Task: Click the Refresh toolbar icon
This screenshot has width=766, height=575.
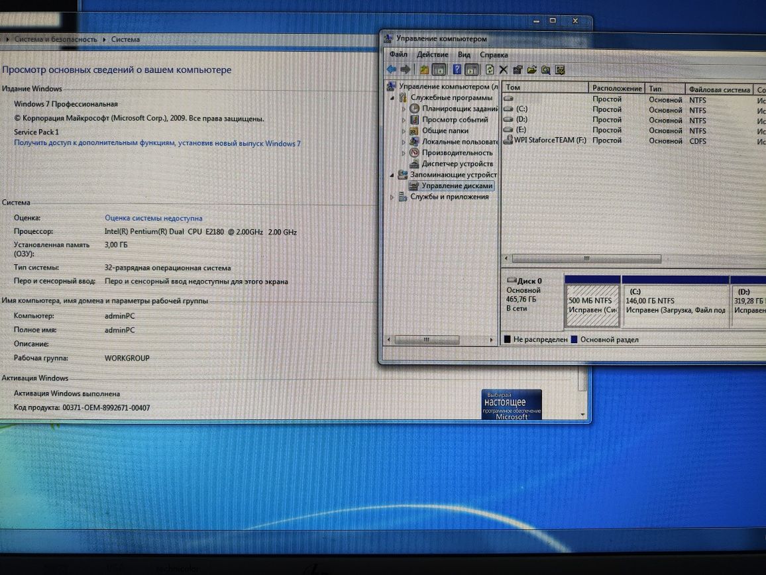Action: [x=490, y=70]
